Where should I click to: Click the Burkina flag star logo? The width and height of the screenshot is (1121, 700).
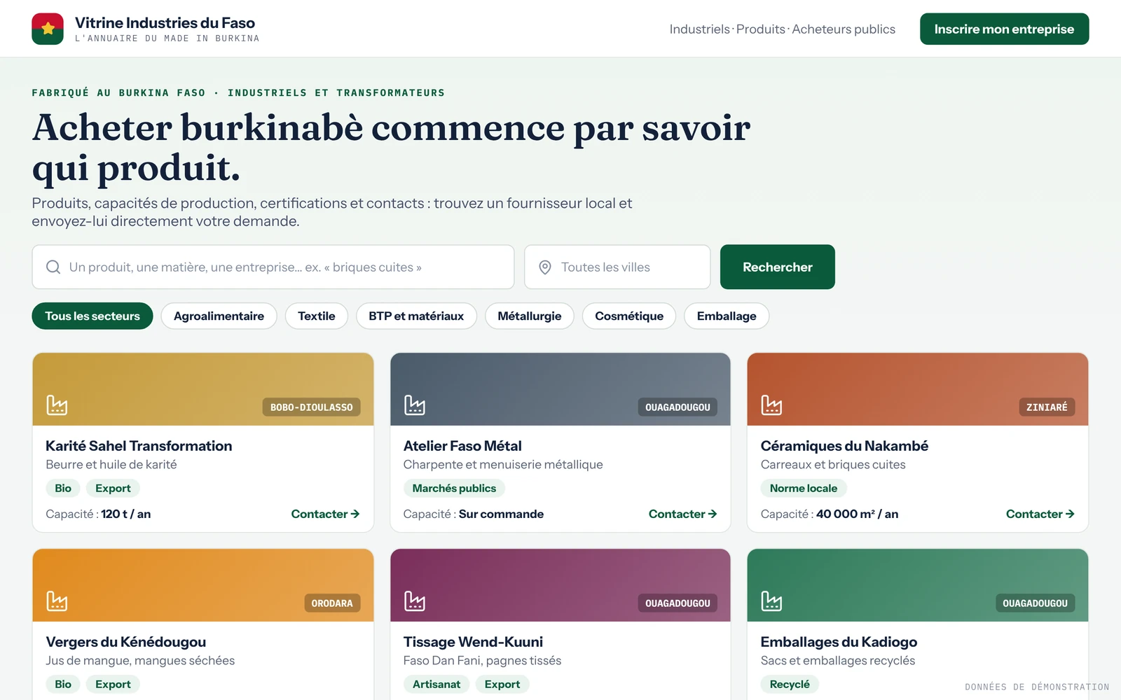point(48,29)
